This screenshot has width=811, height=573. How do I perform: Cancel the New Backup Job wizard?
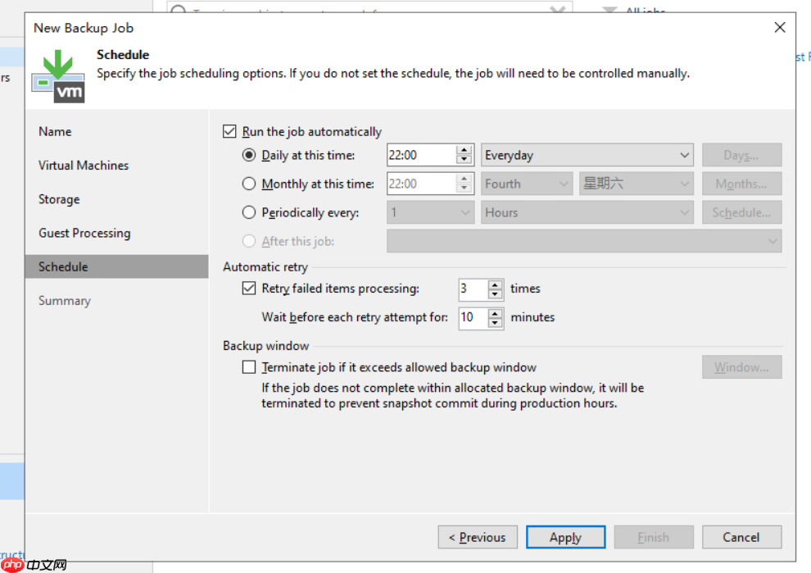coord(741,537)
